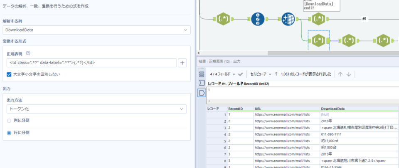Select the Data Cleansing tool on the canvas

point(288,19)
